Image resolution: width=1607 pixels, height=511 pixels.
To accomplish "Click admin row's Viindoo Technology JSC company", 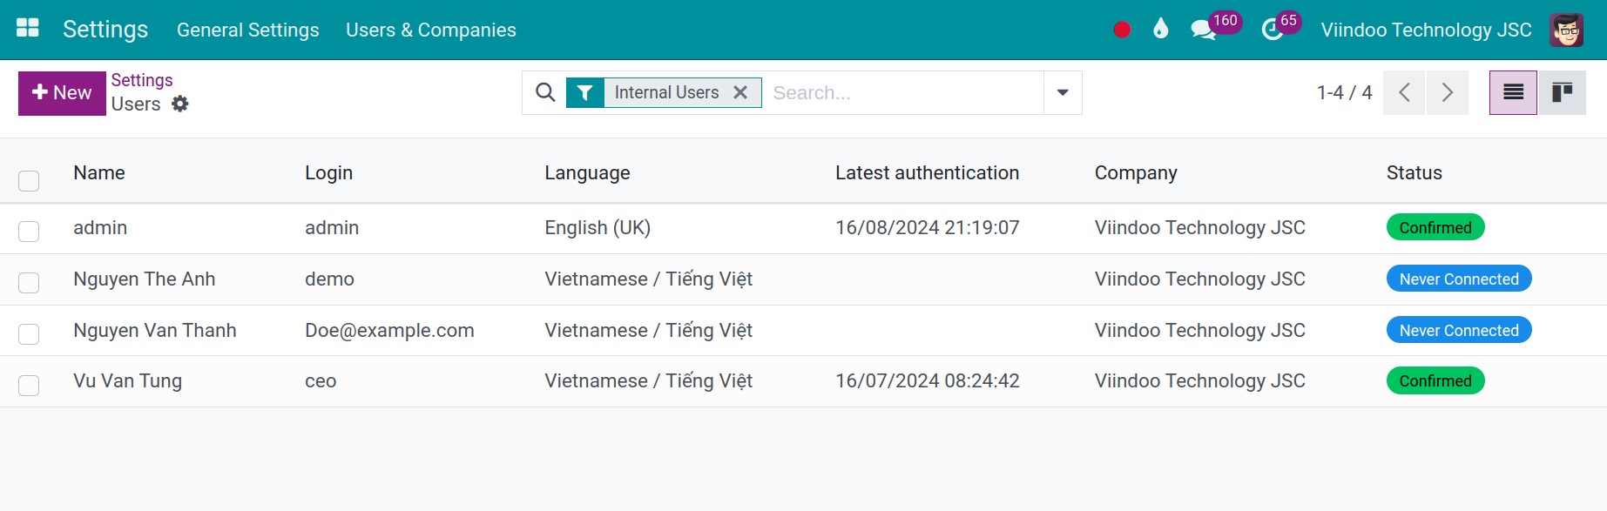I will [1199, 227].
